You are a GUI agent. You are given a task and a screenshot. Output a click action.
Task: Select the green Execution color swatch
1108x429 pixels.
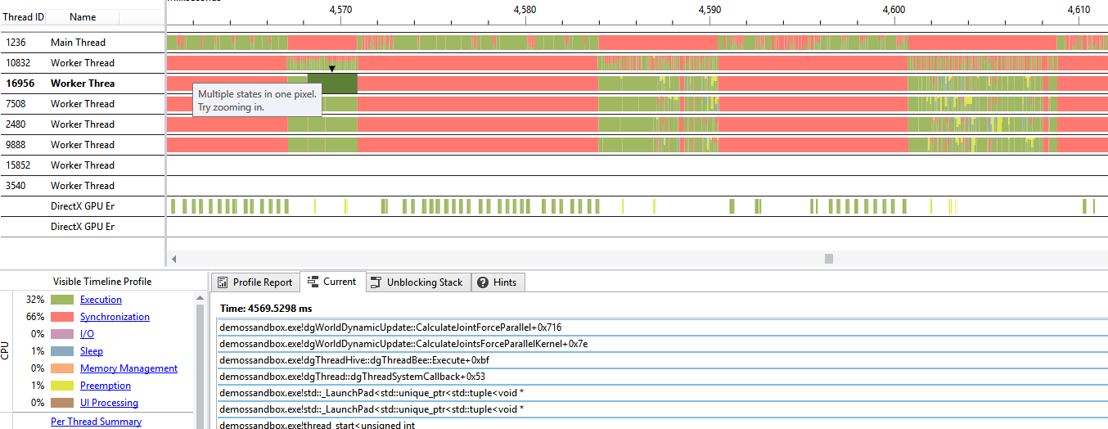click(x=62, y=300)
